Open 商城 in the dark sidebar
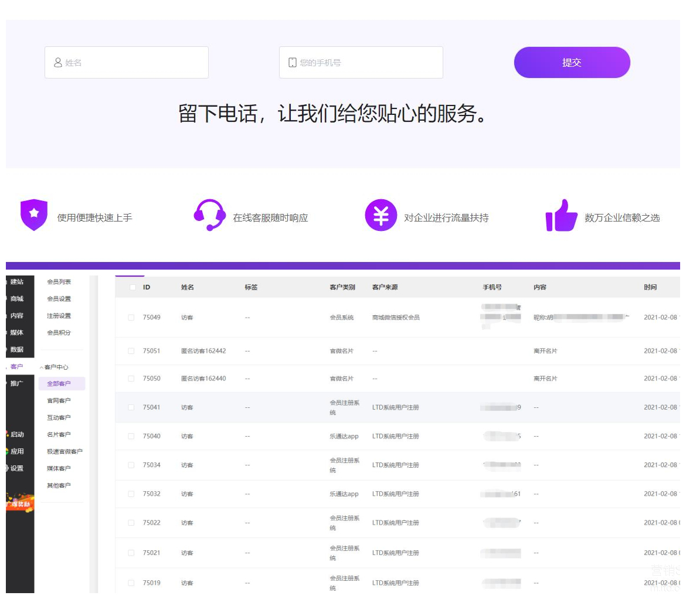The height and width of the screenshot is (599, 686). click(16, 299)
